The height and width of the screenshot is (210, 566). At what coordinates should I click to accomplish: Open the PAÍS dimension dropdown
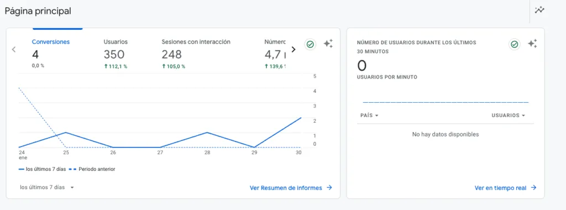click(x=369, y=116)
